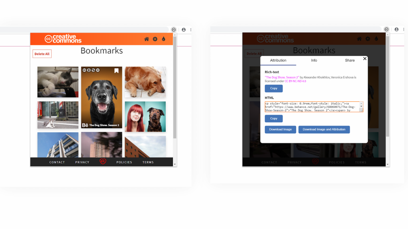Switch to the Share tab
The height and width of the screenshot is (229, 408).
click(x=349, y=60)
